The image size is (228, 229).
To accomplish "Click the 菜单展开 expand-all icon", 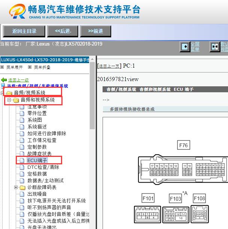I will pos(2,67).
